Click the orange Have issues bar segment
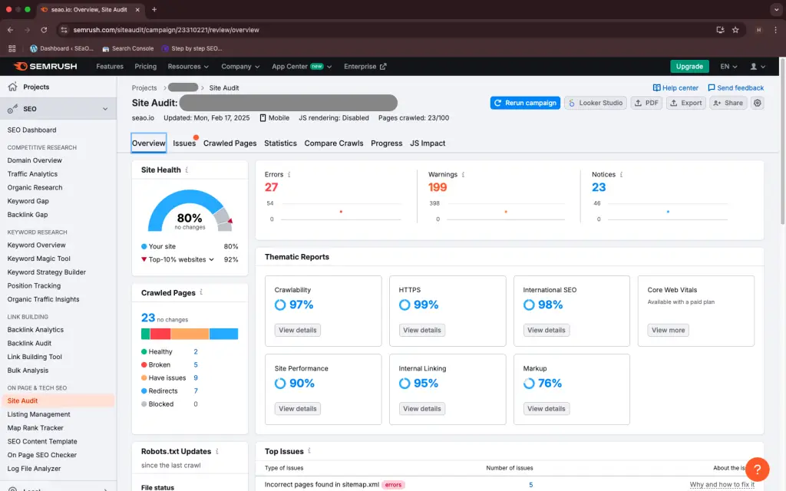This screenshot has width=786, height=491. pyautogui.click(x=190, y=334)
